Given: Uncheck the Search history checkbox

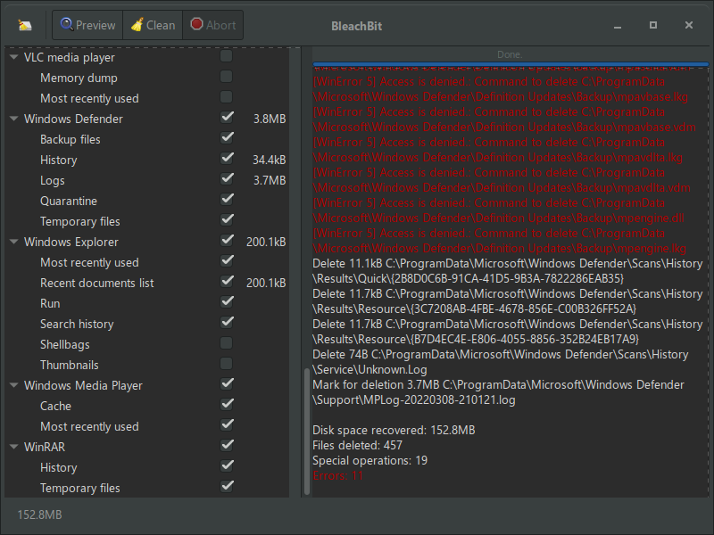Looking at the screenshot, I should [227, 323].
